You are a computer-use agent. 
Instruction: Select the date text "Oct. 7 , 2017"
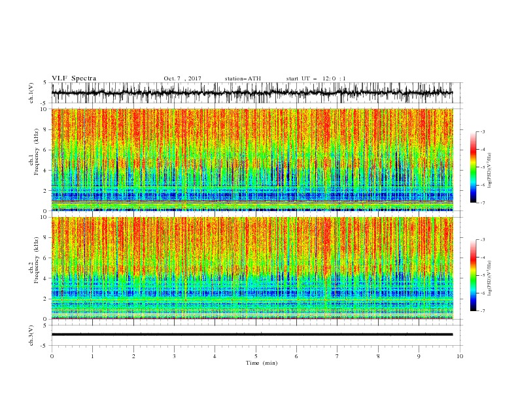(182, 78)
